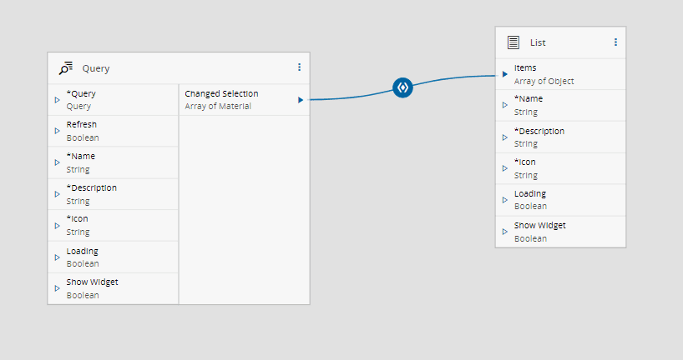Image resolution: width=683 pixels, height=360 pixels.
Task: Select Query widget's *Icon property row
Action: [113, 225]
